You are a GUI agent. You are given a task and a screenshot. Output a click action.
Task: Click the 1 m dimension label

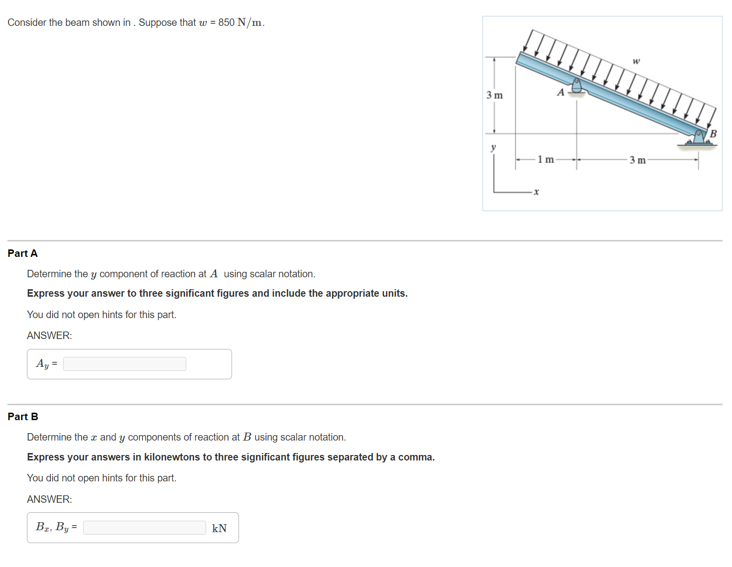(546, 160)
